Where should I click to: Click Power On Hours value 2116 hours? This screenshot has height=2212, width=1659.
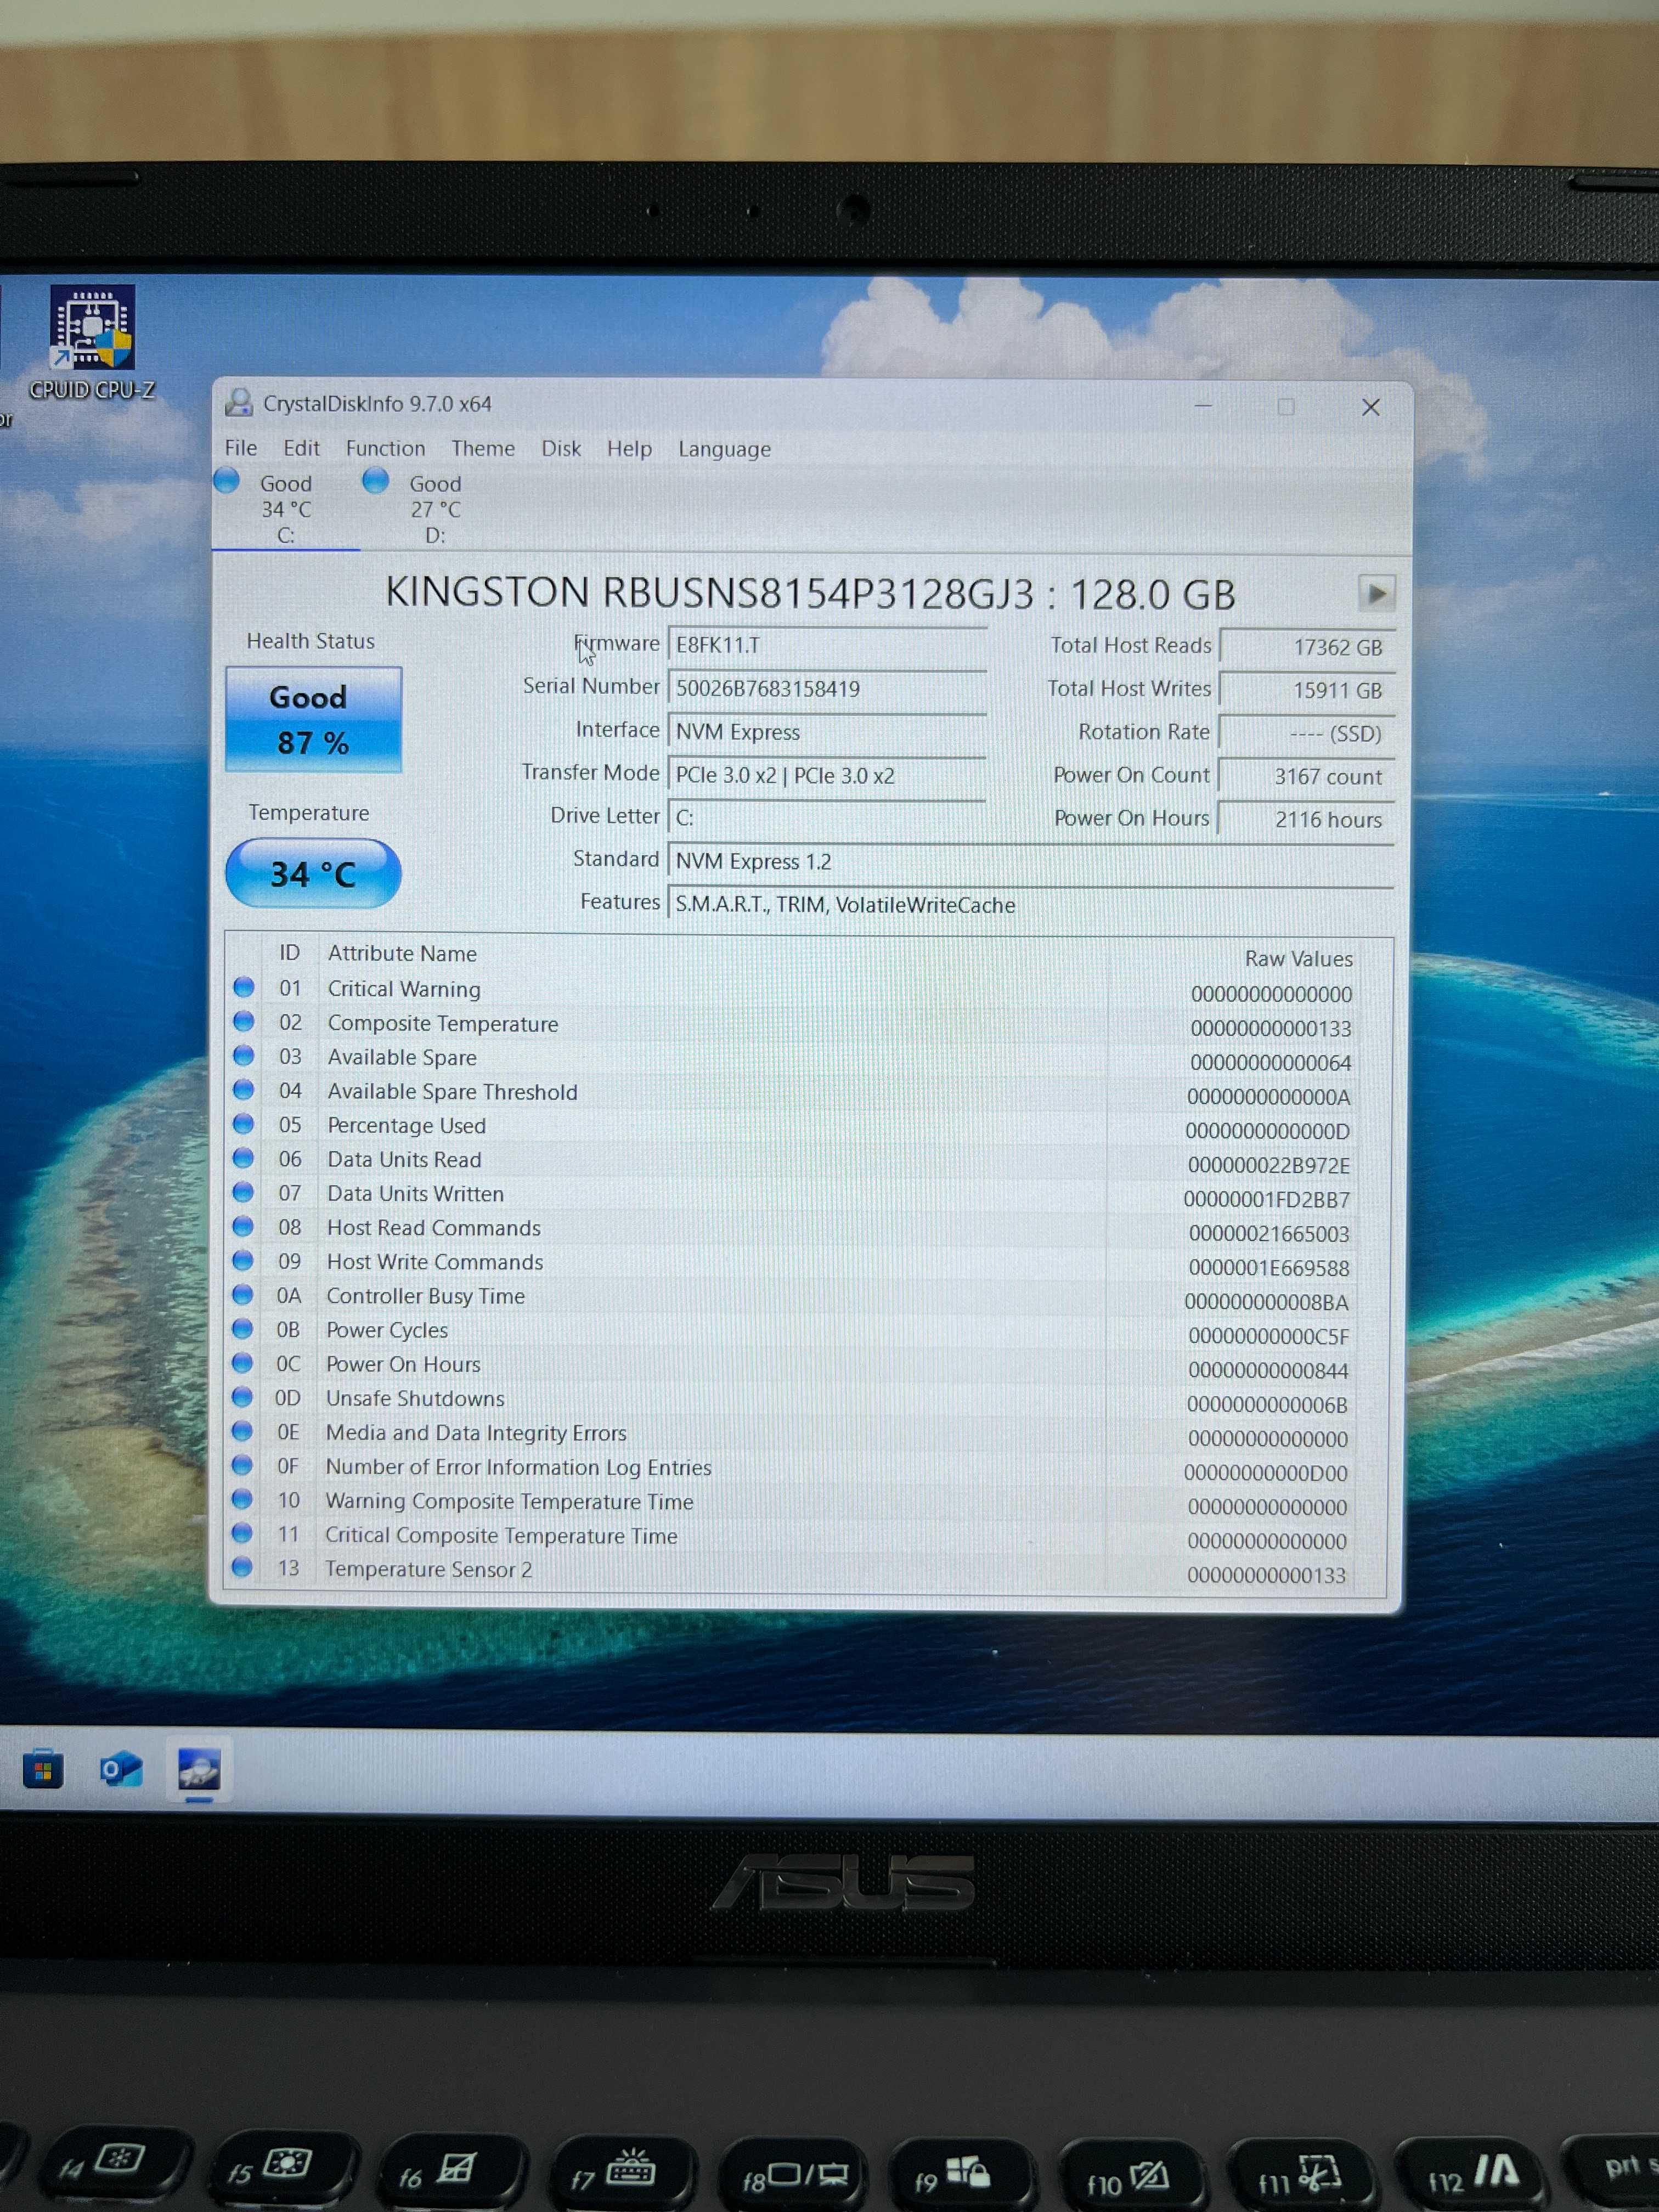[1306, 819]
